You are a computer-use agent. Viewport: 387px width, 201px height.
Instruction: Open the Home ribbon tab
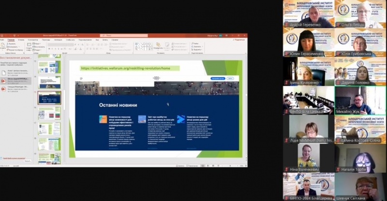click(x=11, y=40)
